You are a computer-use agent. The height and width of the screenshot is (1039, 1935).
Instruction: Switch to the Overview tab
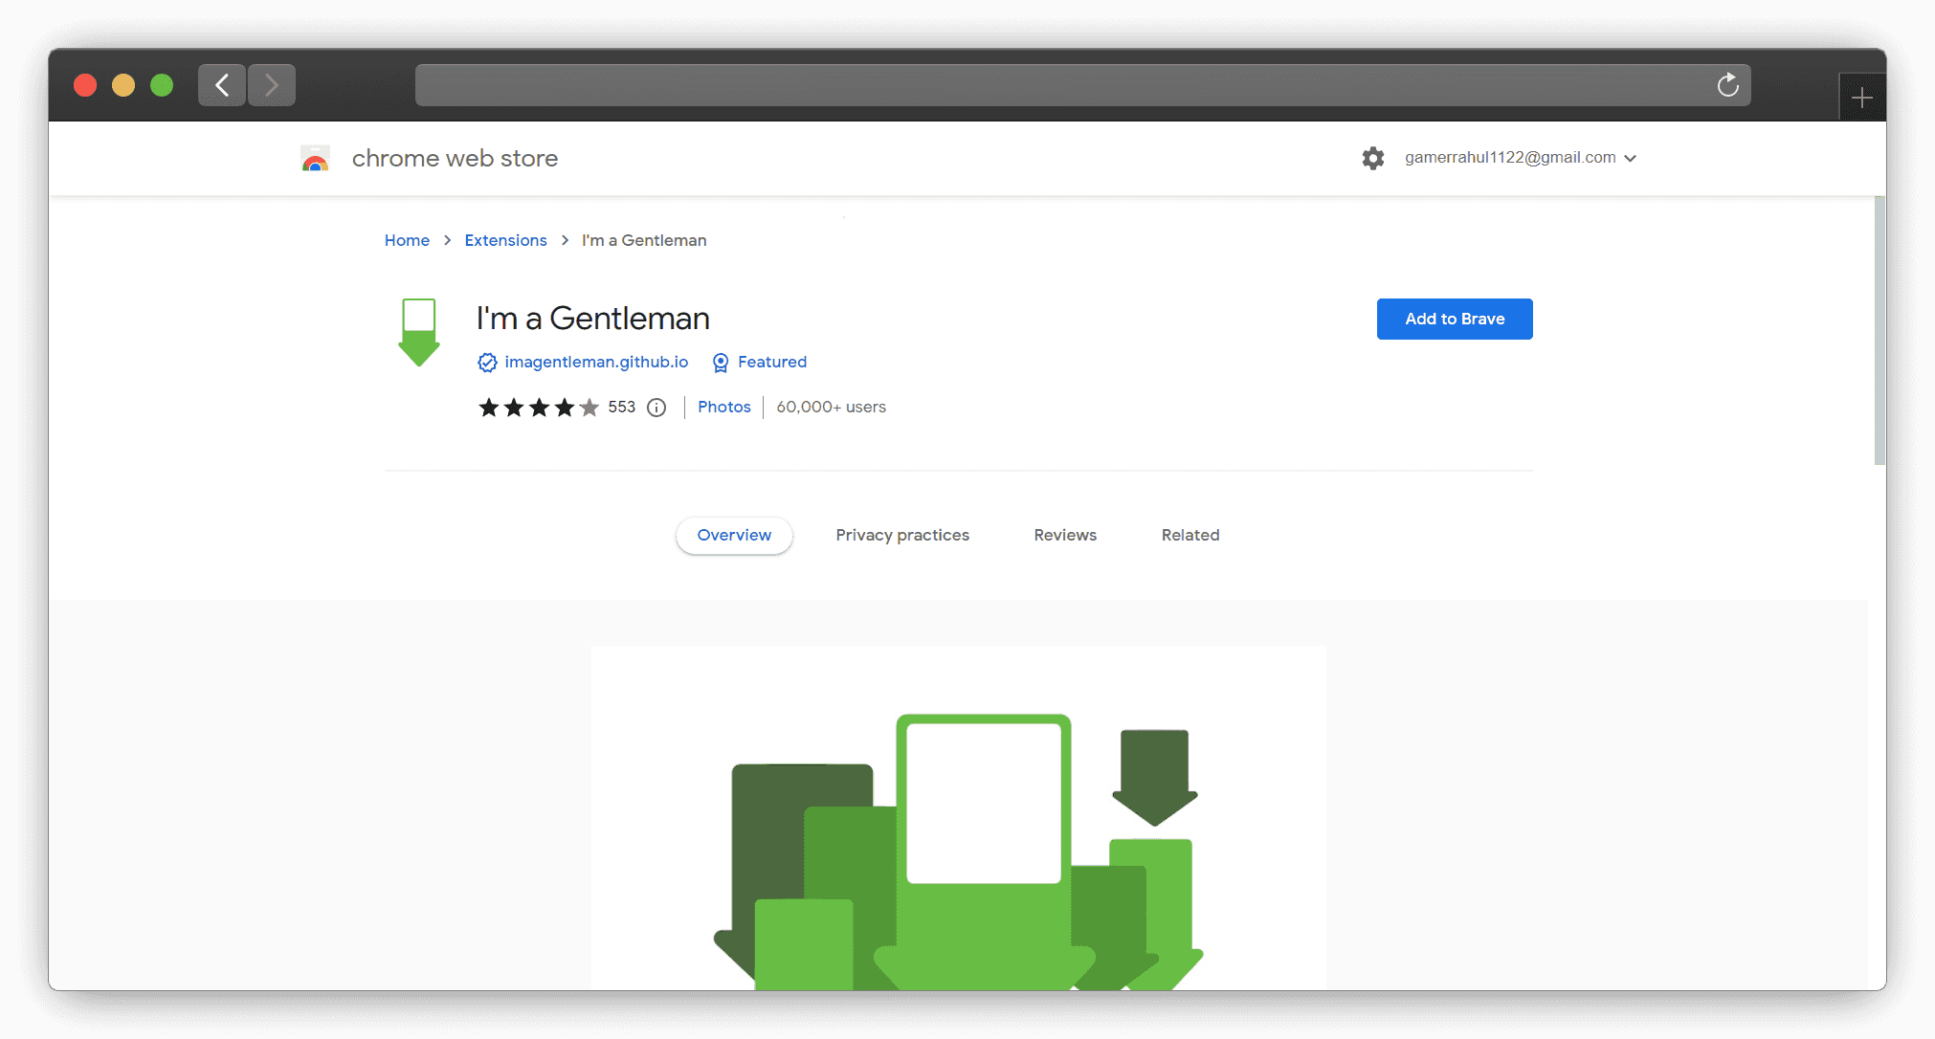[734, 535]
